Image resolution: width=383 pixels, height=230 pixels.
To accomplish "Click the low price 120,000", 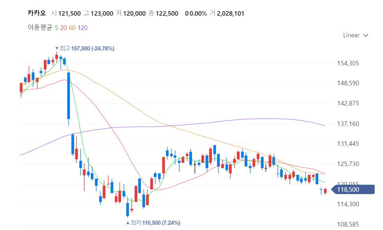I will pos(134,14).
